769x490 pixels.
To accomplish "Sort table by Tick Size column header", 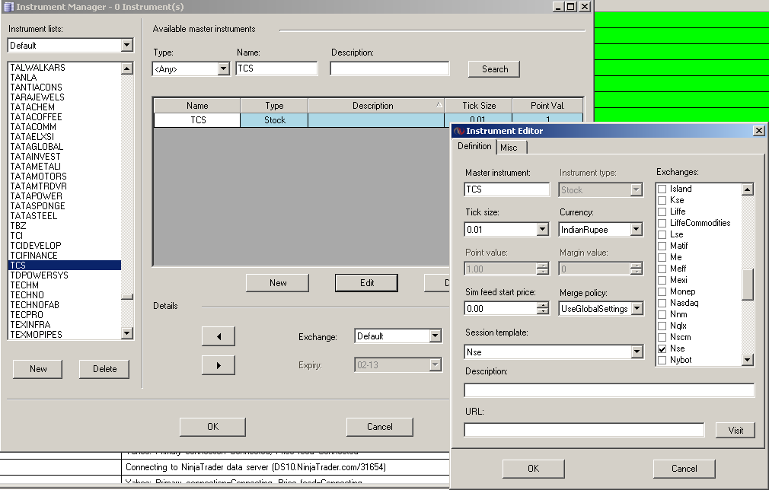I will pyautogui.click(x=479, y=106).
